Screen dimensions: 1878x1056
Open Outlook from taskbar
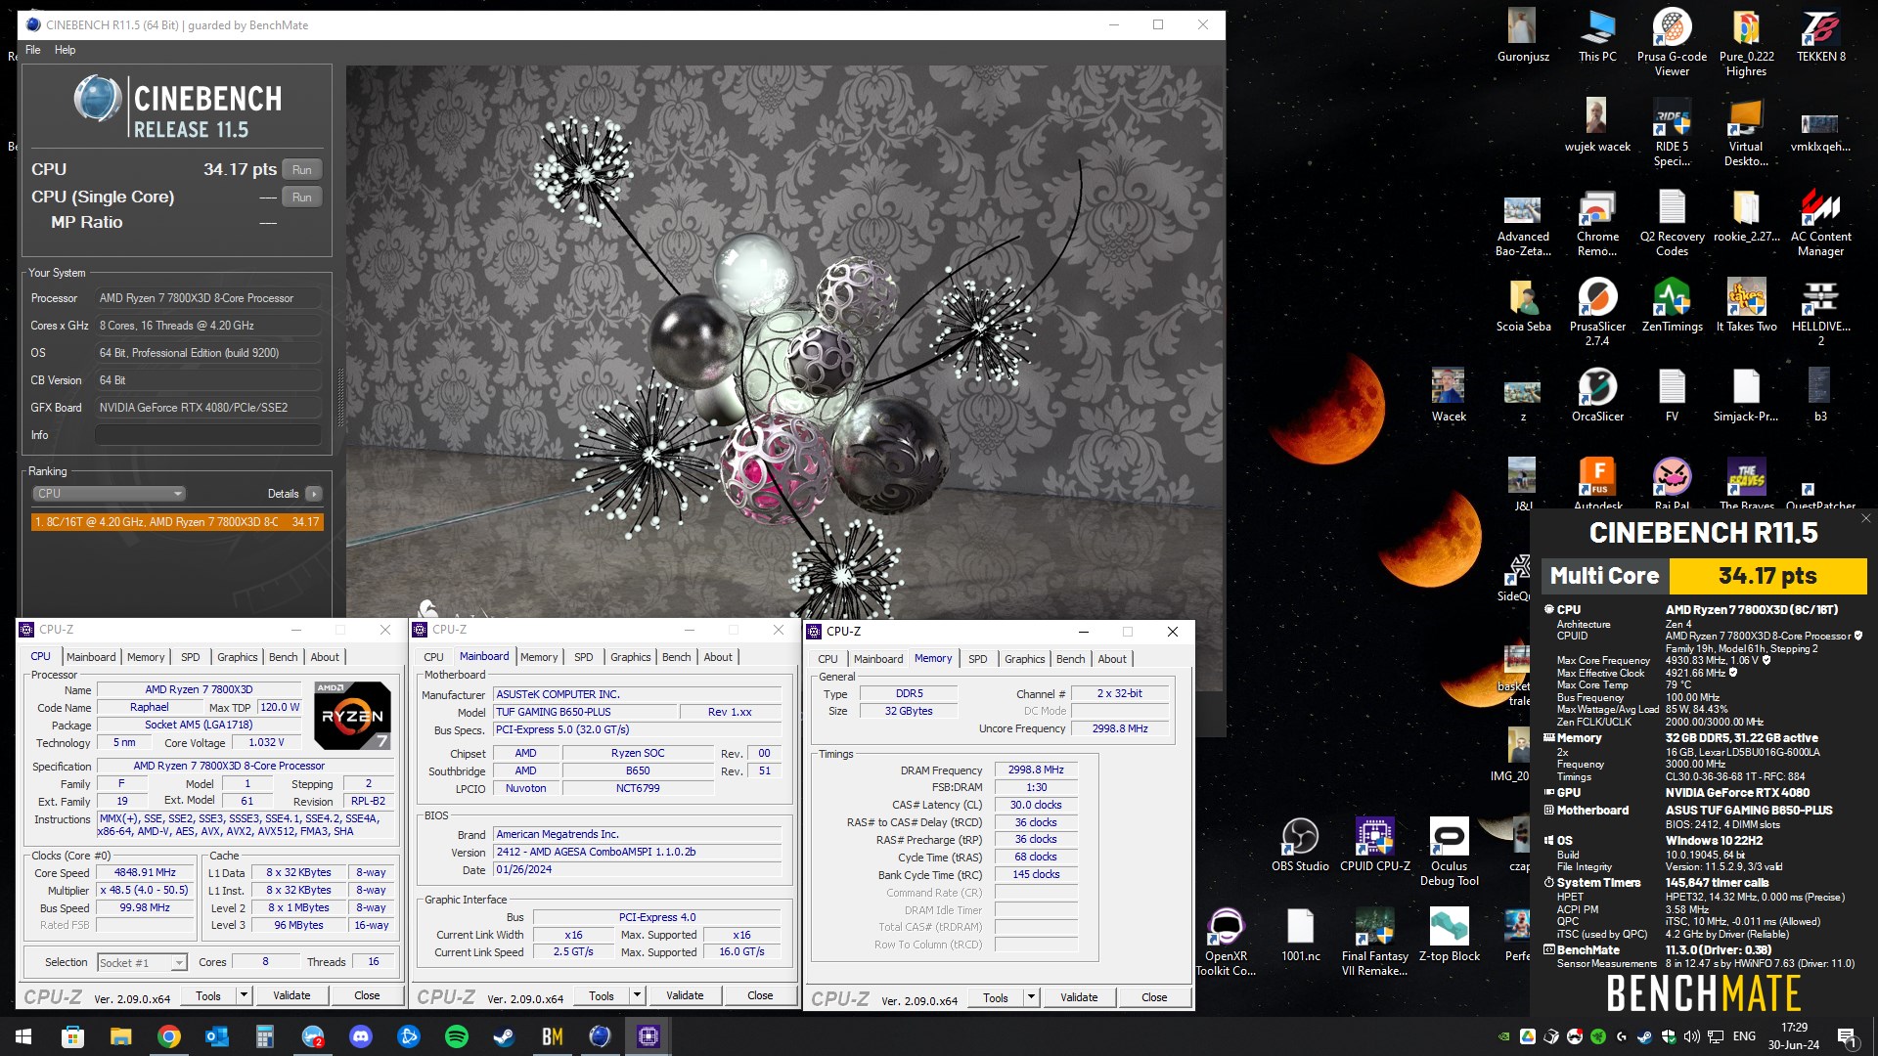[216, 1036]
